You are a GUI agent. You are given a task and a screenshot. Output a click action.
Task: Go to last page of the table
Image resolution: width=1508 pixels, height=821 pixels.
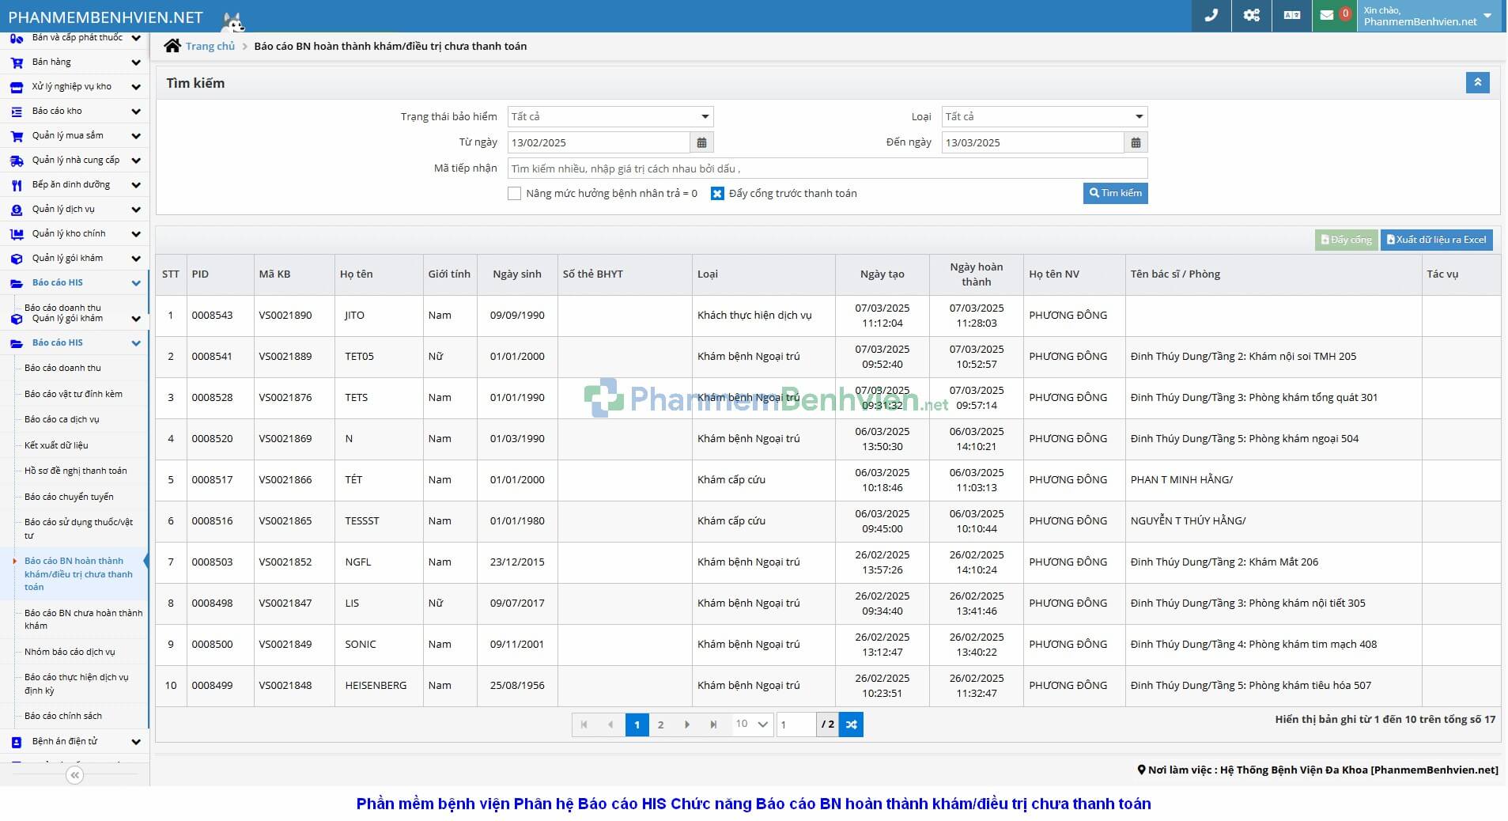pos(713,724)
